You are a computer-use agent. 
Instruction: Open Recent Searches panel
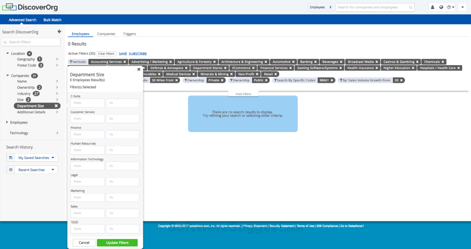click(32, 170)
